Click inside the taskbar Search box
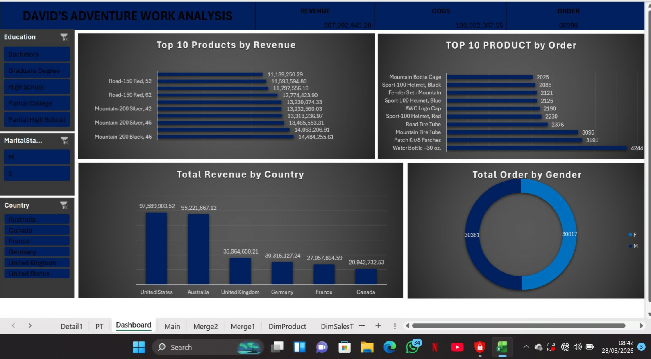Screen dimensions: 651x359 [x=208, y=347]
